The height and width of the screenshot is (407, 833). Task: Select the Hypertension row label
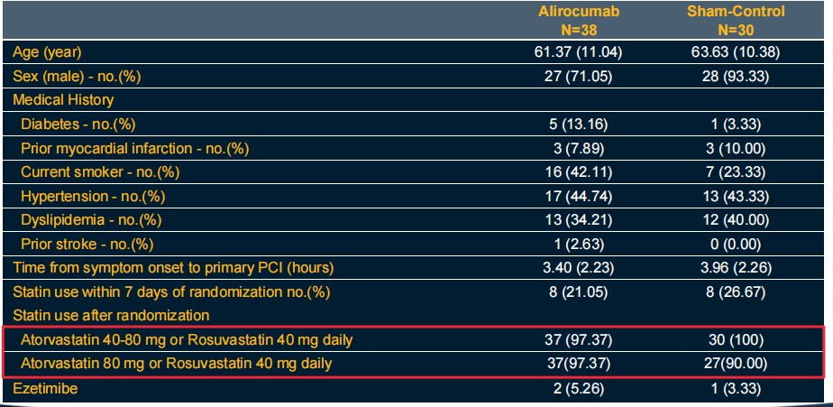point(92,196)
